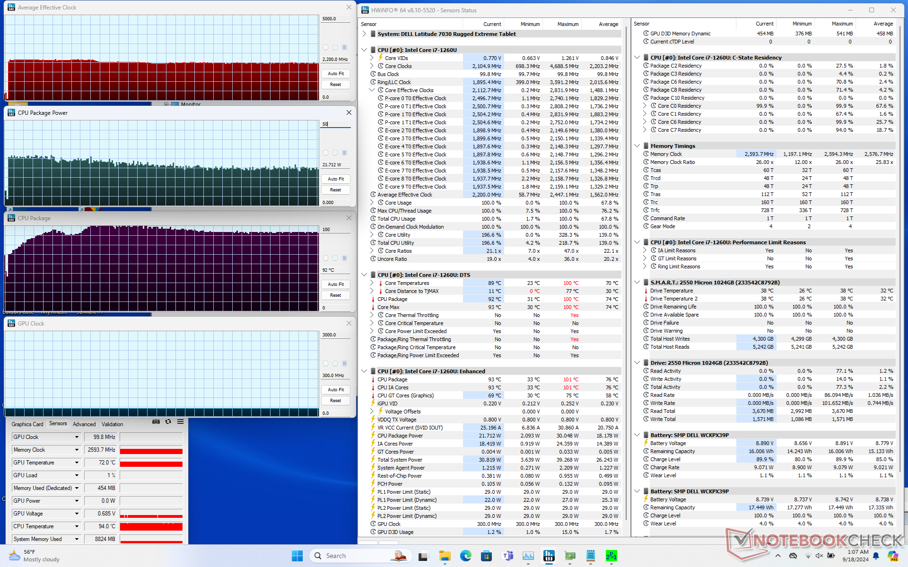Click the HWiNFO taskbar icon
908x567 pixels.
tap(549, 556)
